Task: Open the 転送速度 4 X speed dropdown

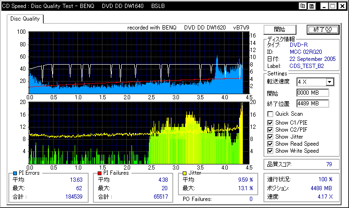Action: click(330, 82)
